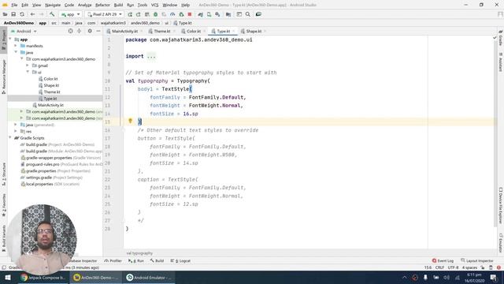Click the collapsed import ... fold region
Viewport: 504px width, 284px height.
click(x=151, y=56)
